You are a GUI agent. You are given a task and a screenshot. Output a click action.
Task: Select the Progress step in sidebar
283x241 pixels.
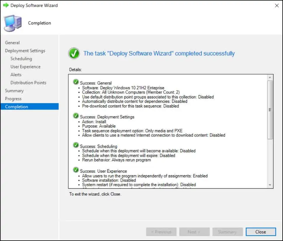[13, 99]
